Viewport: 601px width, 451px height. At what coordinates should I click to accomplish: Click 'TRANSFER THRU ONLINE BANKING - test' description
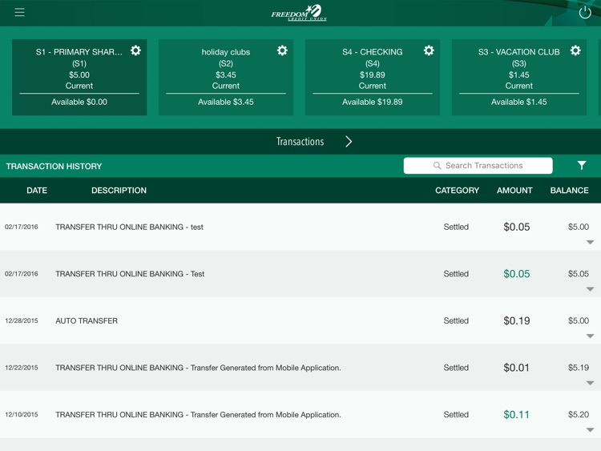129,227
